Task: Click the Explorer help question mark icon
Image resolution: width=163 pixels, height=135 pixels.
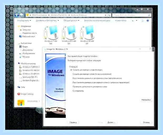Action: (148, 20)
